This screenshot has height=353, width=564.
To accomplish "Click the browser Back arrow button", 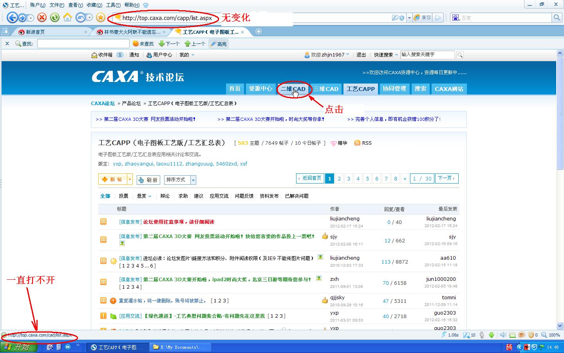I will (x=13, y=18).
